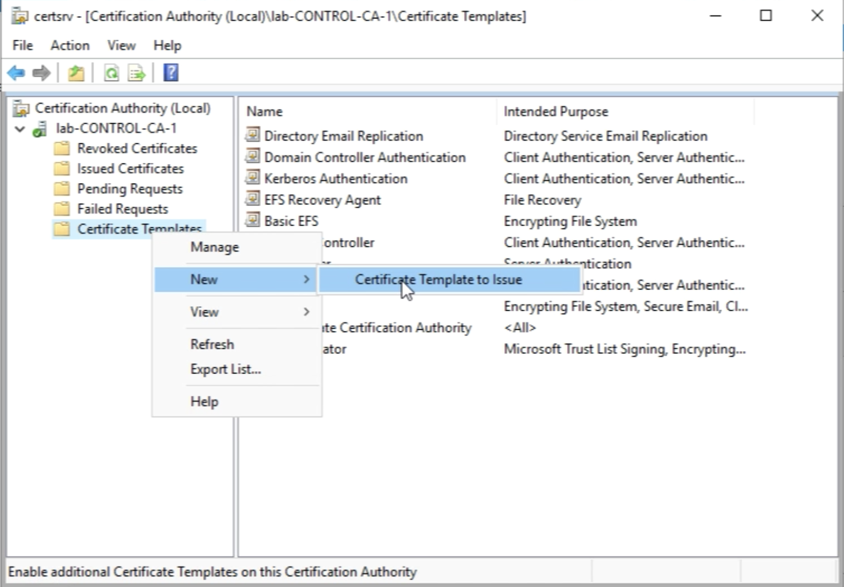Open the blue Help toolbar icon

[x=171, y=73]
